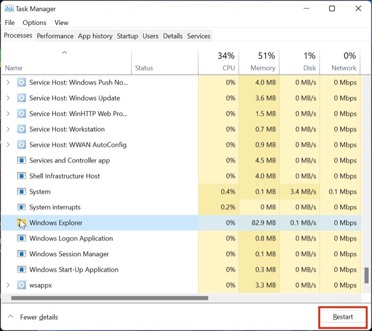Sort by the Network column header
Viewport: 372px width, 331px height.
[340, 62]
